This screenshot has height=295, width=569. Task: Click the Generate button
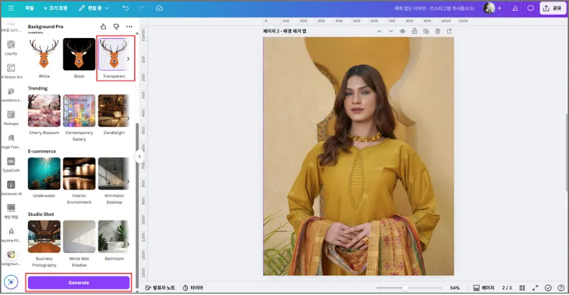[78, 283]
